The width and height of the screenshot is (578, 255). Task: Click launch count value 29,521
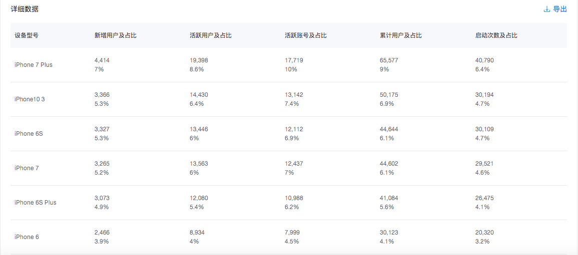(484, 164)
